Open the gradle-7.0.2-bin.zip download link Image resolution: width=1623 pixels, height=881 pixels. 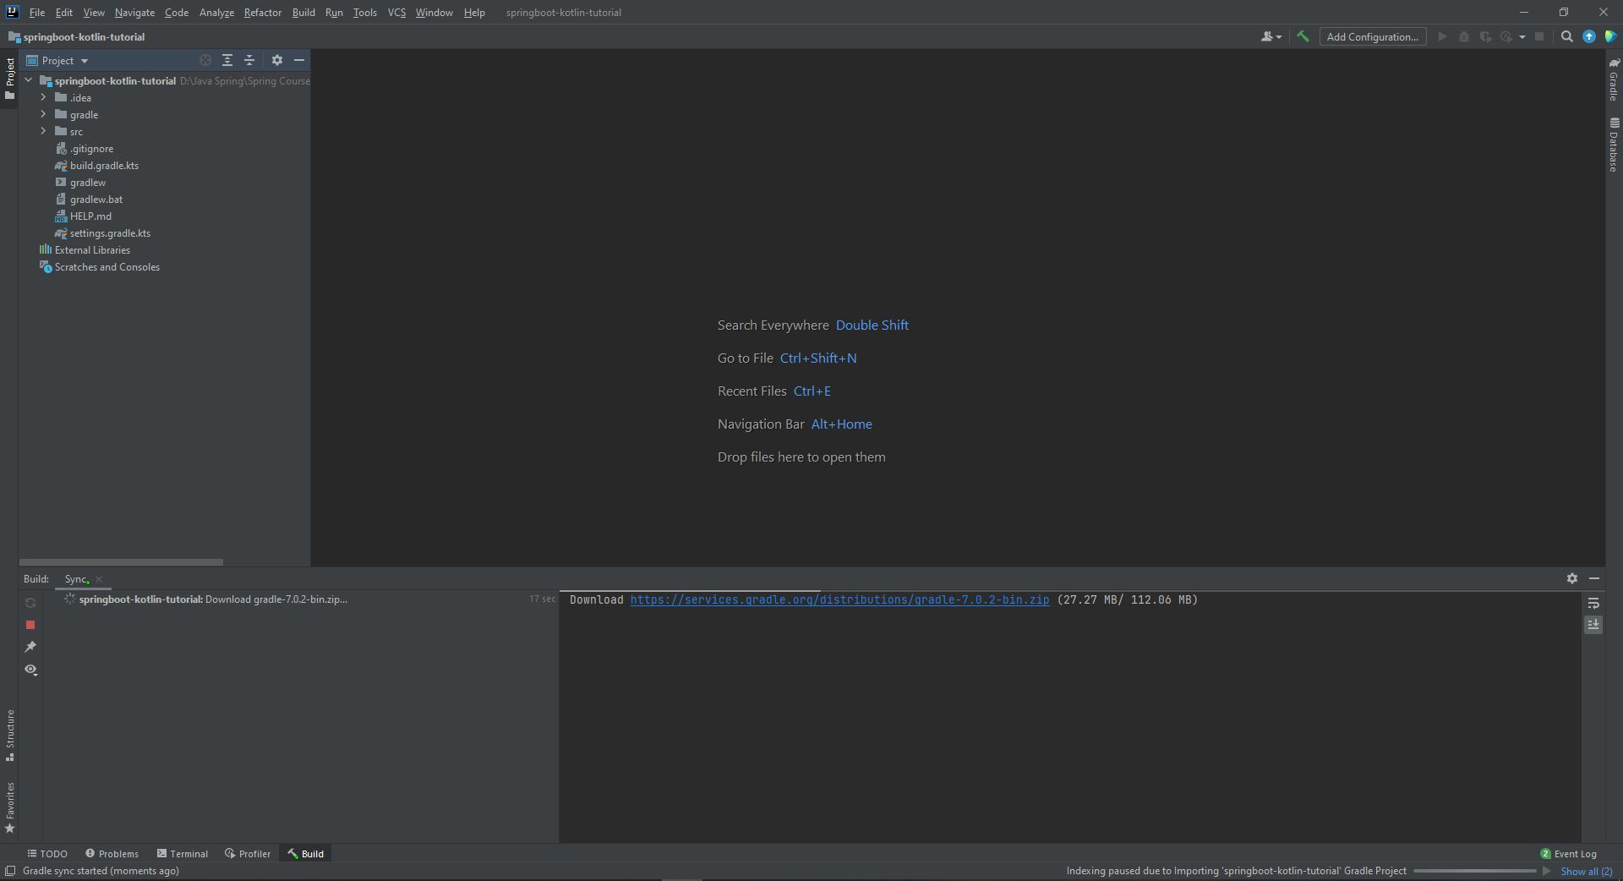839,599
